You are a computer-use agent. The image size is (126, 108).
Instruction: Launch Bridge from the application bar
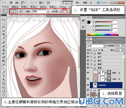tap(11, 2)
